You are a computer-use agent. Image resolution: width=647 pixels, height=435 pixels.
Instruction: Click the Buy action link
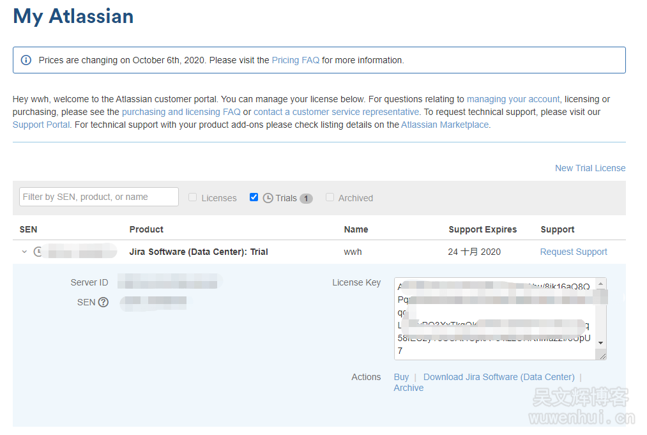[401, 377]
